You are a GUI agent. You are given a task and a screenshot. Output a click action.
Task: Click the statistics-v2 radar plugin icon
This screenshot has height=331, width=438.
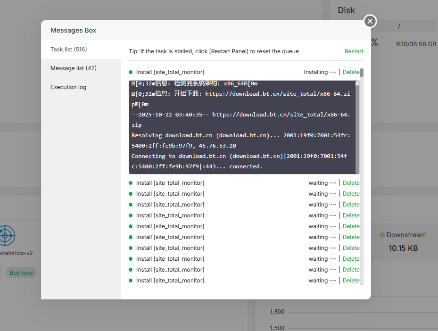[x=6, y=234]
